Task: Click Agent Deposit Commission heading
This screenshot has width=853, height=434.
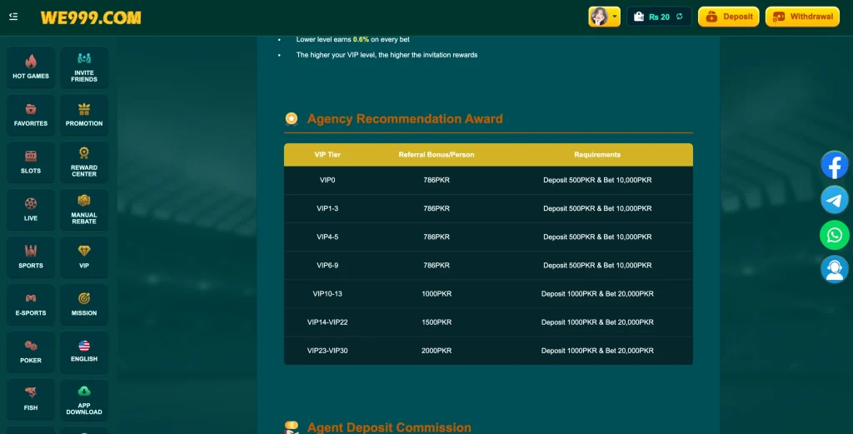Action: pos(389,427)
